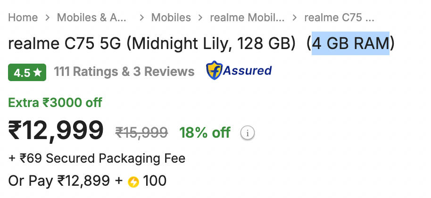Click the chevron between Mobiles and realme Mobil...
431x198 pixels.
(200, 18)
